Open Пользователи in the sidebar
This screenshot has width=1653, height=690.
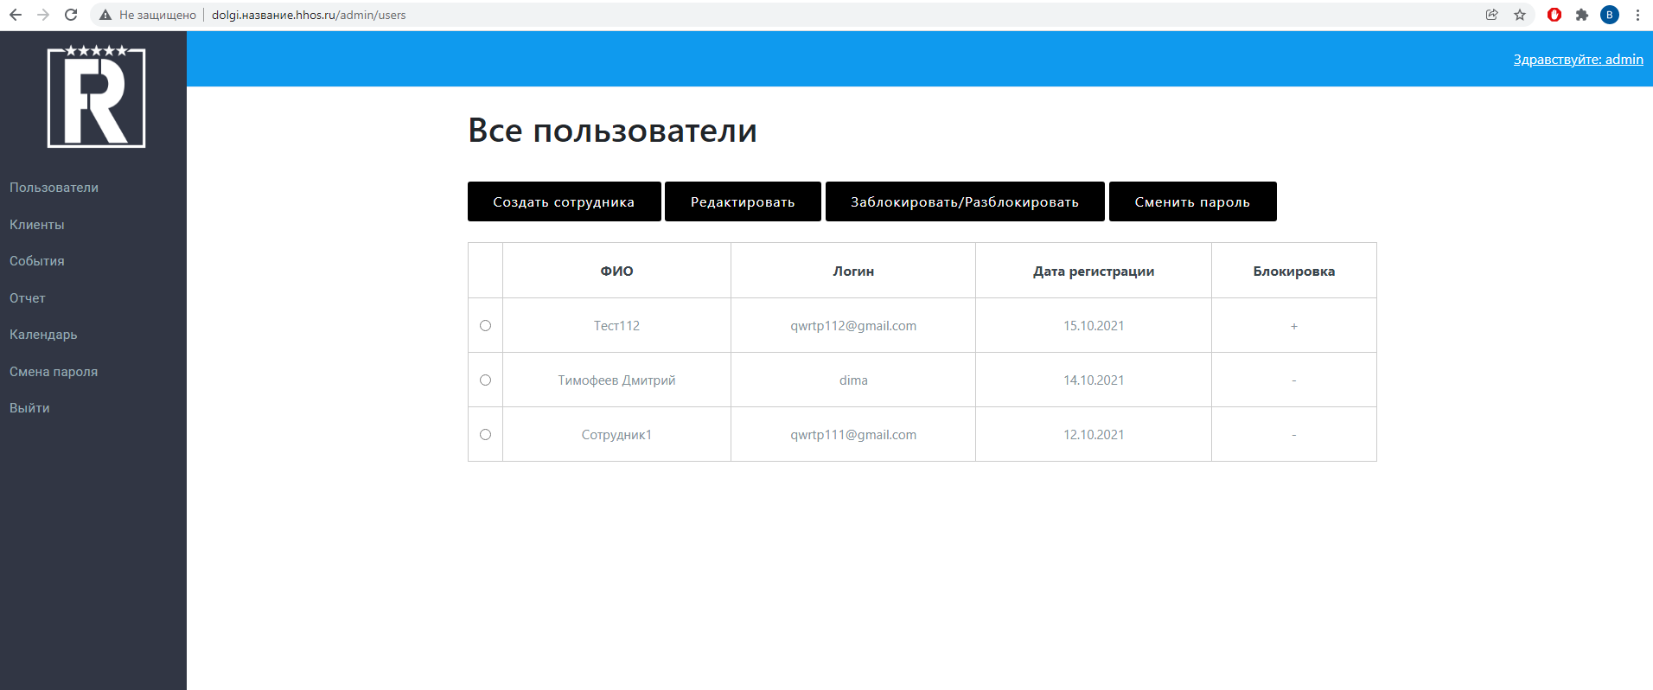coord(54,188)
